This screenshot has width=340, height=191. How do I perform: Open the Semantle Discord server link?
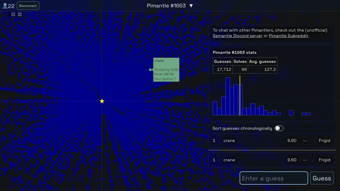(237, 36)
